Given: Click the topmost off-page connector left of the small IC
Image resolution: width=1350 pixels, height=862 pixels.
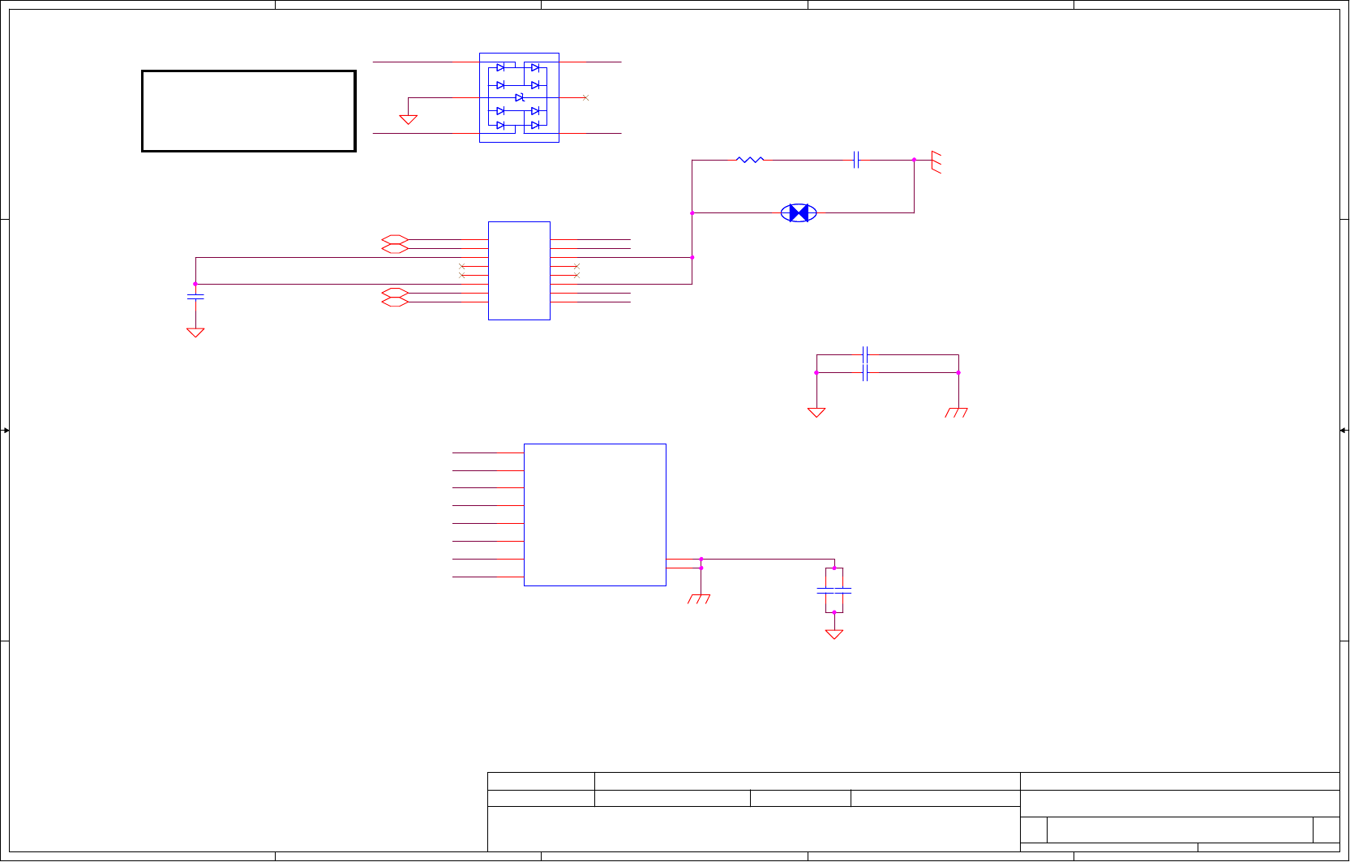Looking at the screenshot, I should point(395,239).
